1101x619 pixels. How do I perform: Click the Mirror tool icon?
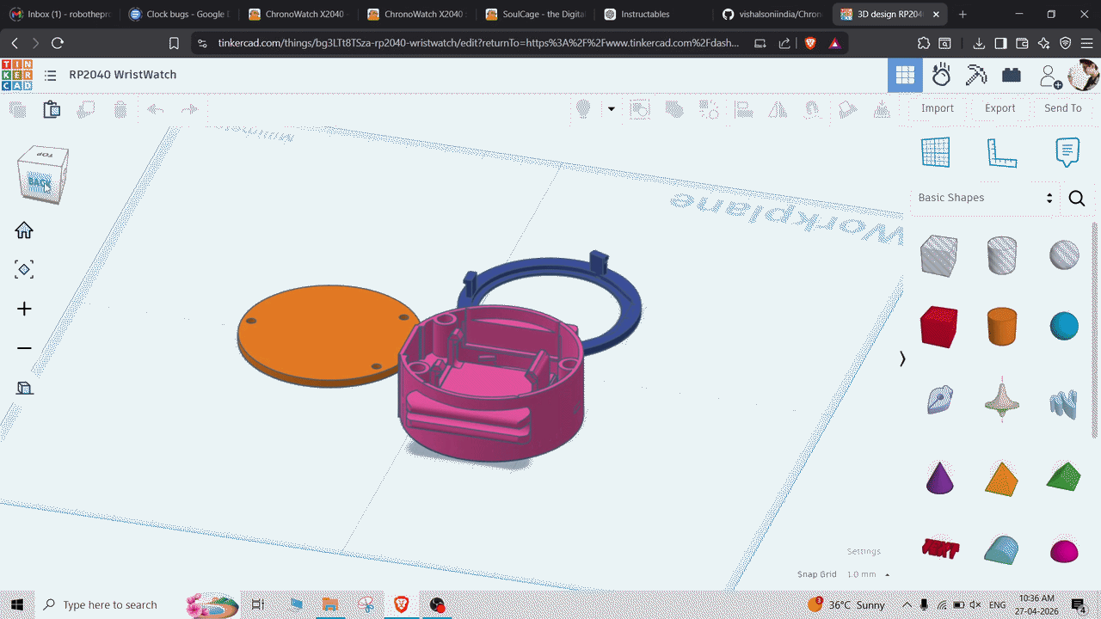778,109
